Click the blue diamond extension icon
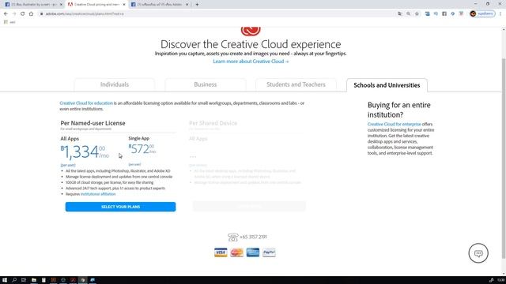 pos(453,14)
